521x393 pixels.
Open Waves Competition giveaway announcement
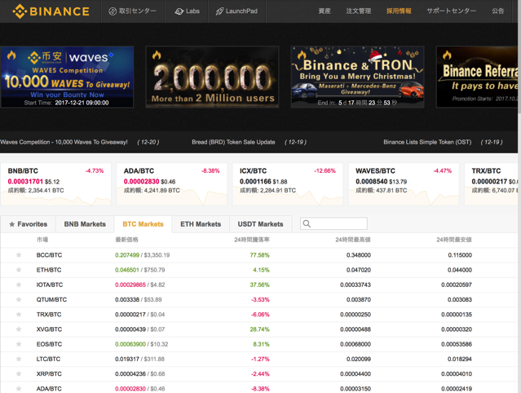[64, 142]
